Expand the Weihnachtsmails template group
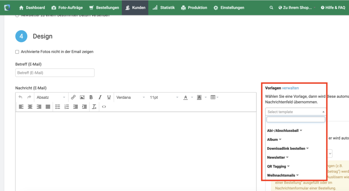 (x=283, y=175)
